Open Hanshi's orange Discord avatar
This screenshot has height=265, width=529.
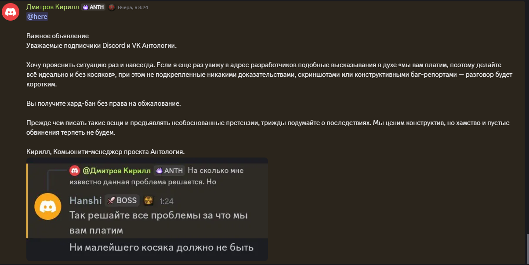(x=48, y=206)
